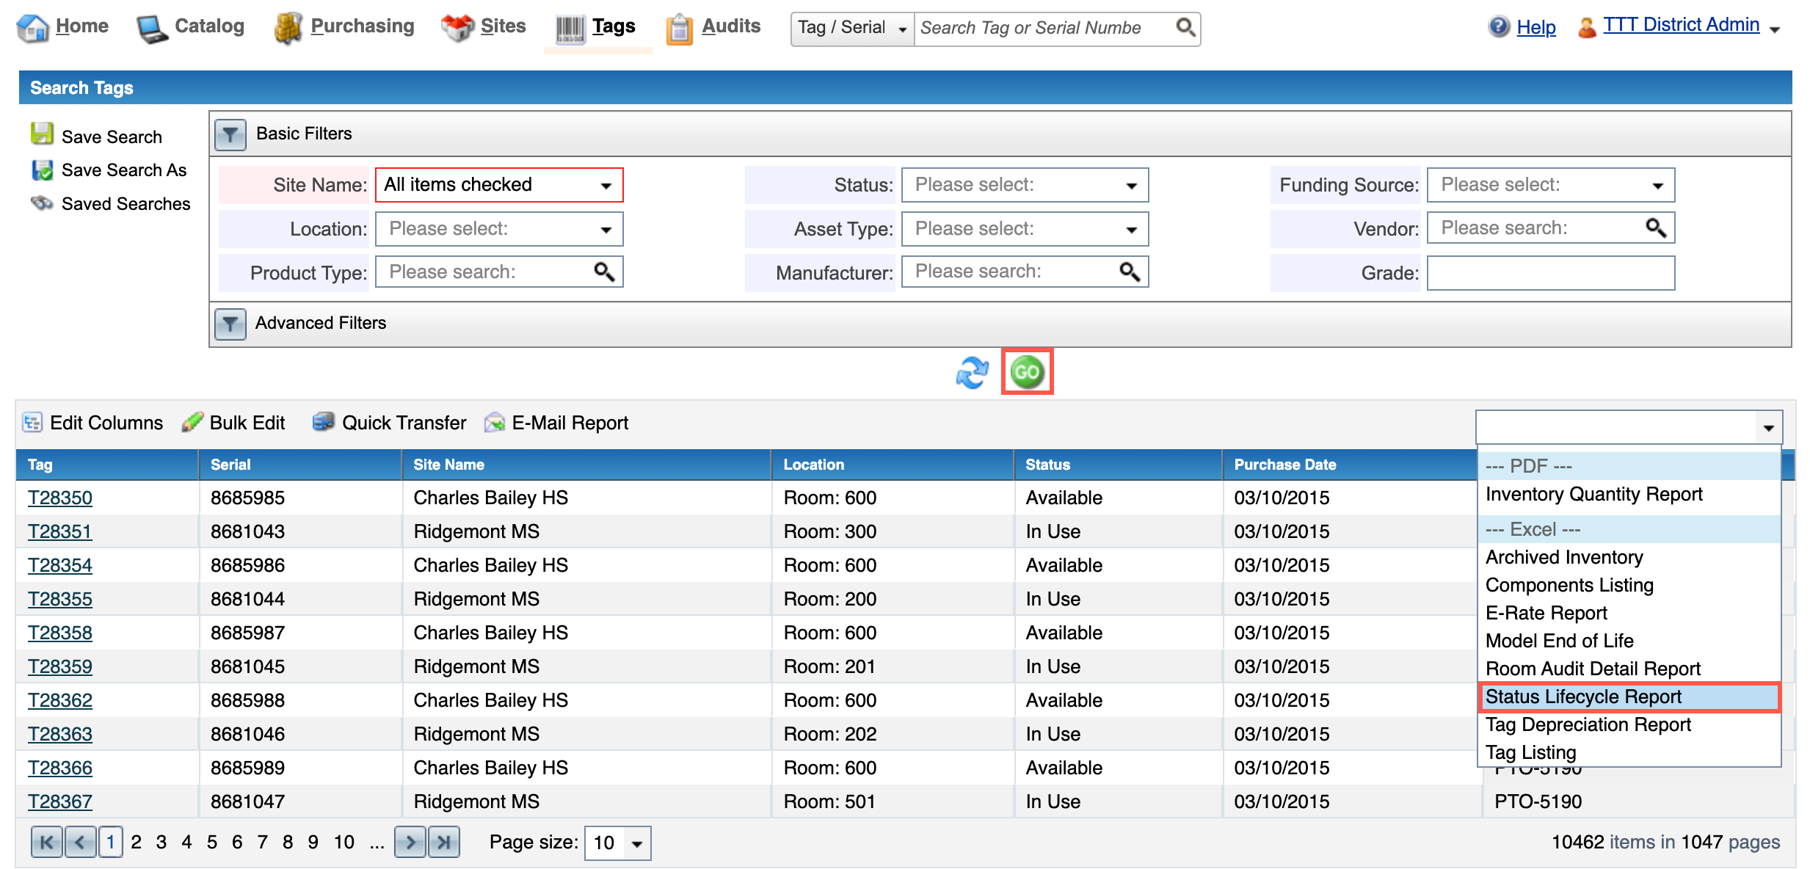Click the Help link
The image size is (1810, 869).
[x=1536, y=28]
